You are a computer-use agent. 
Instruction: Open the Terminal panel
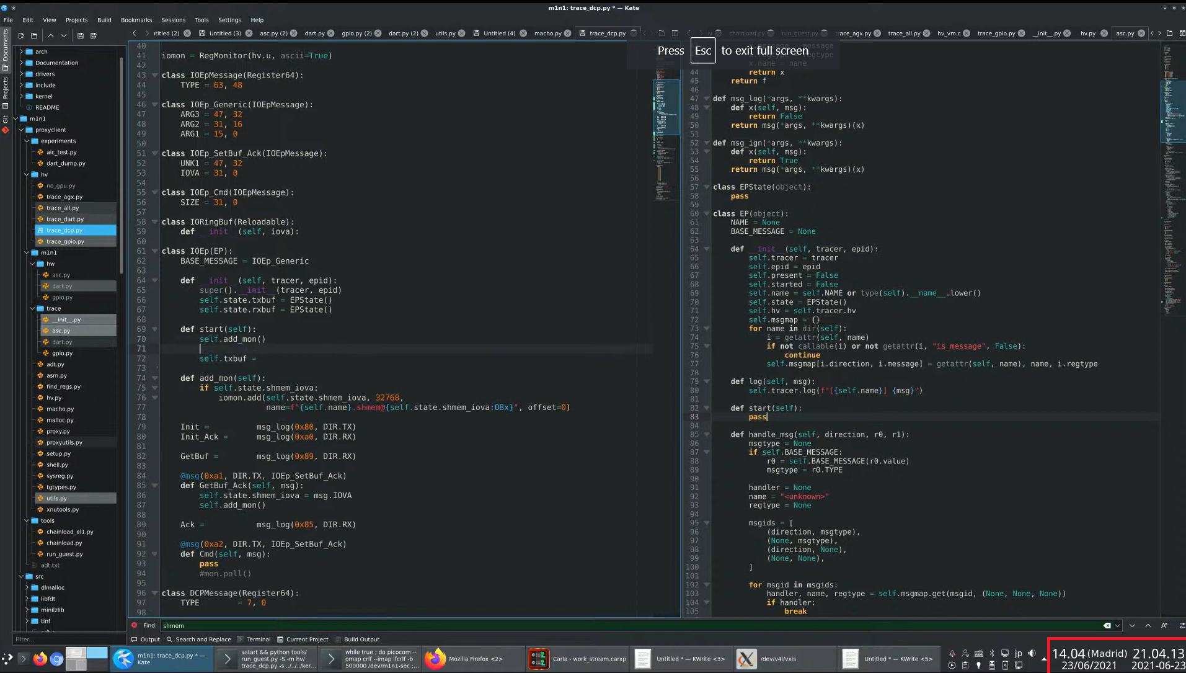point(254,640)
